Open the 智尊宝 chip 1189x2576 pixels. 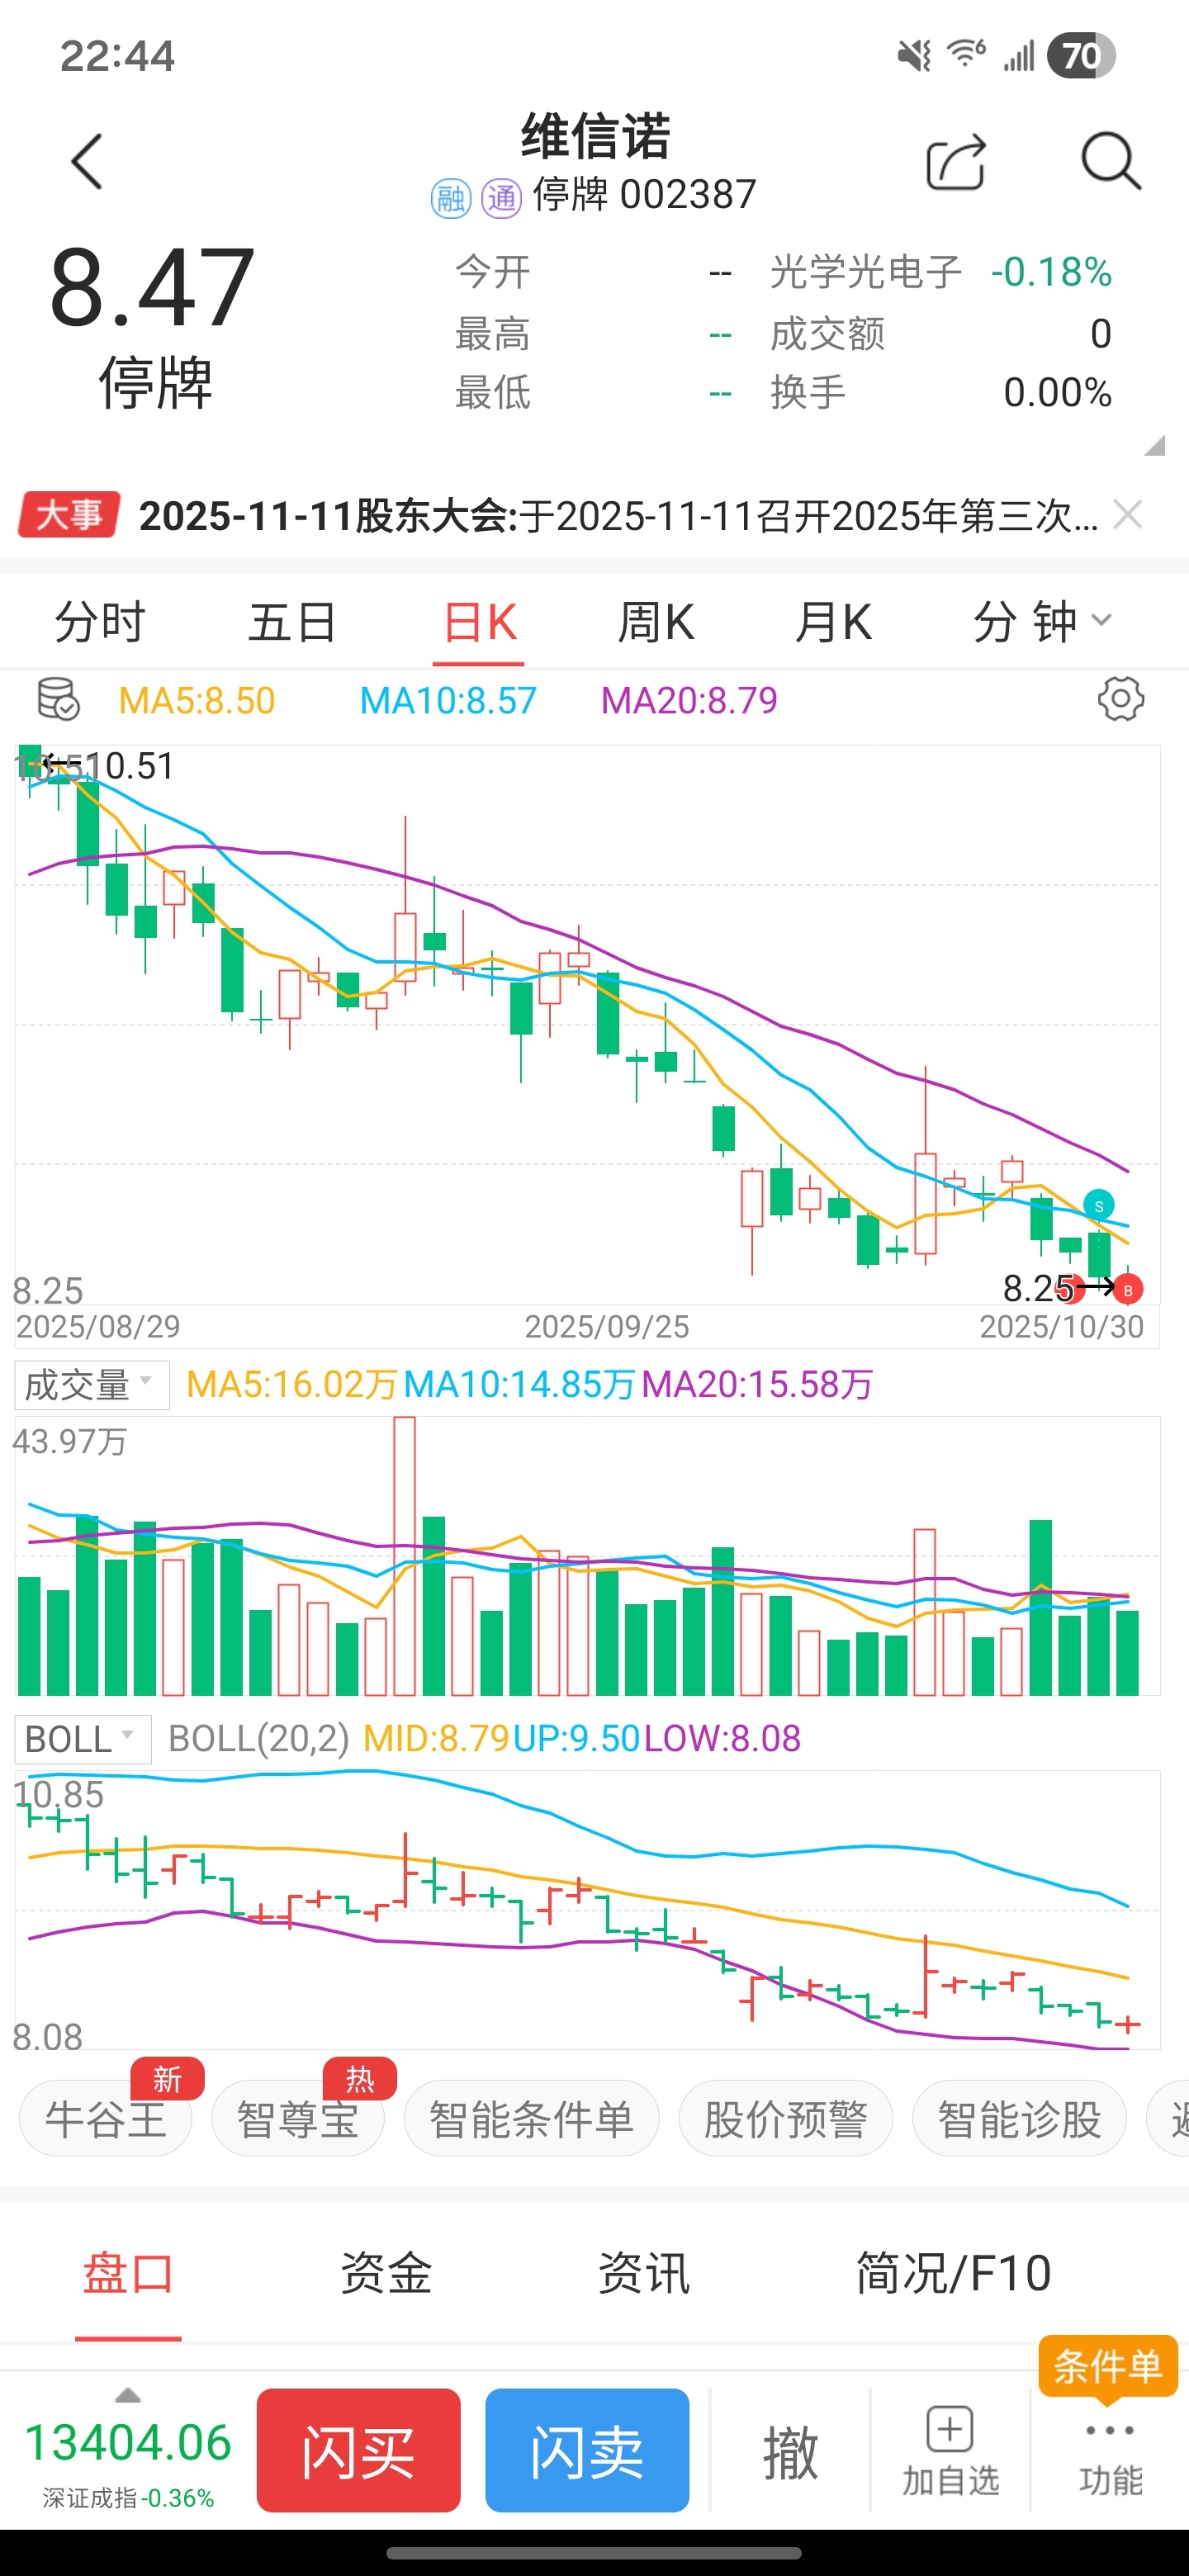coord(298,2119)
